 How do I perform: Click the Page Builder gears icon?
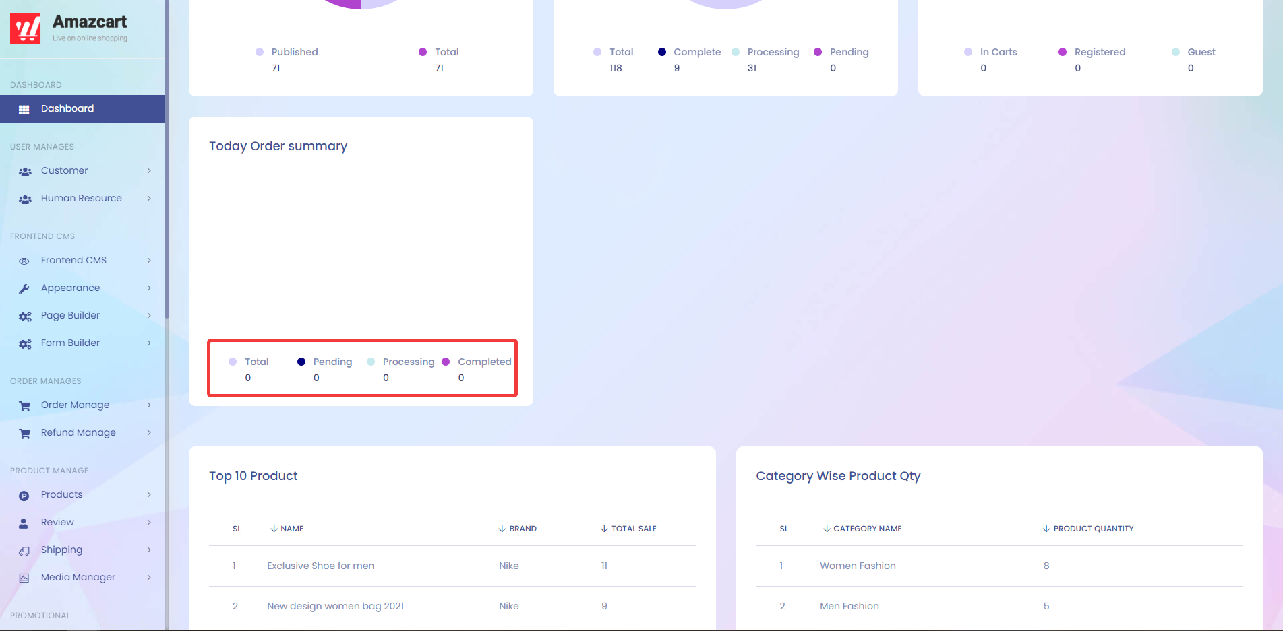point(25,317)
